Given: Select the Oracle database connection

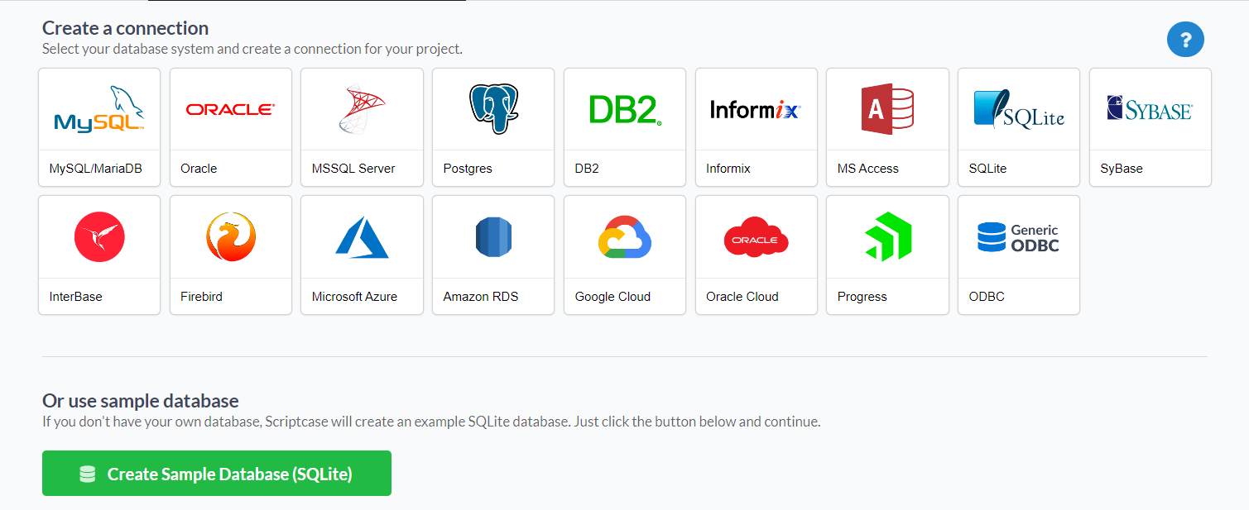Looking at the screenshot, I should (x=230, y=127).
